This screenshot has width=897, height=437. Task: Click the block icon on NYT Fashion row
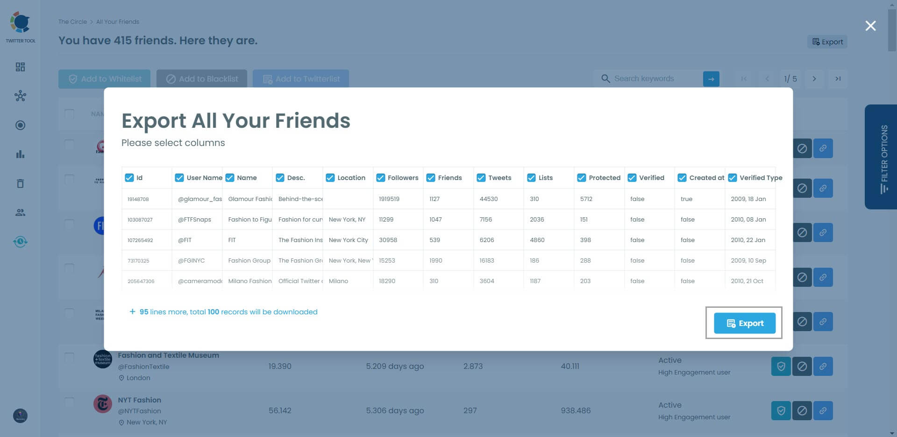click(802, 411)
